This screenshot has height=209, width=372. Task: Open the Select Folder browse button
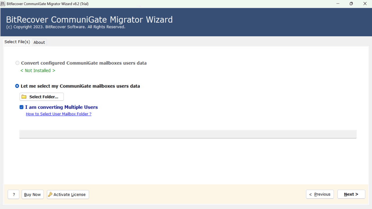[42, 97]
